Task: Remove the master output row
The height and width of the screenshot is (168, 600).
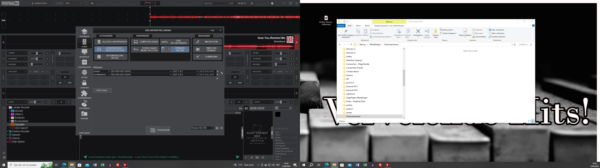Action: [x=217, y=71]
